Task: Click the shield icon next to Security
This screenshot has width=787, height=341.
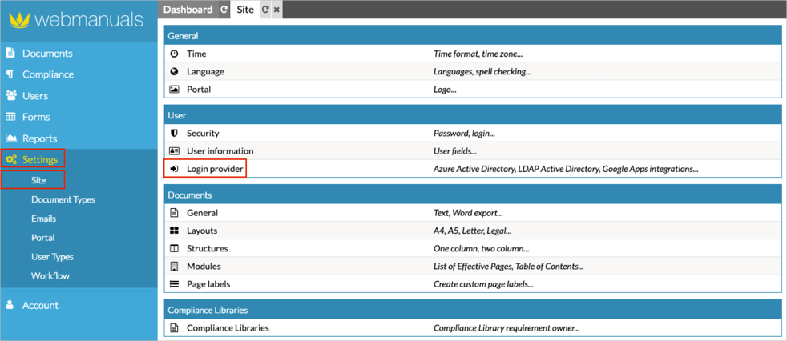Action: coord(175,133)
